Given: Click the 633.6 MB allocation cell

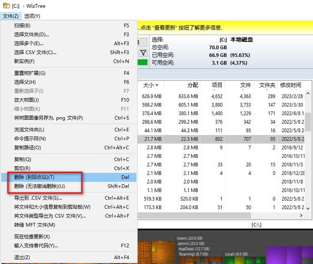Looking at the screenshot, I should (x=188, y=96).
